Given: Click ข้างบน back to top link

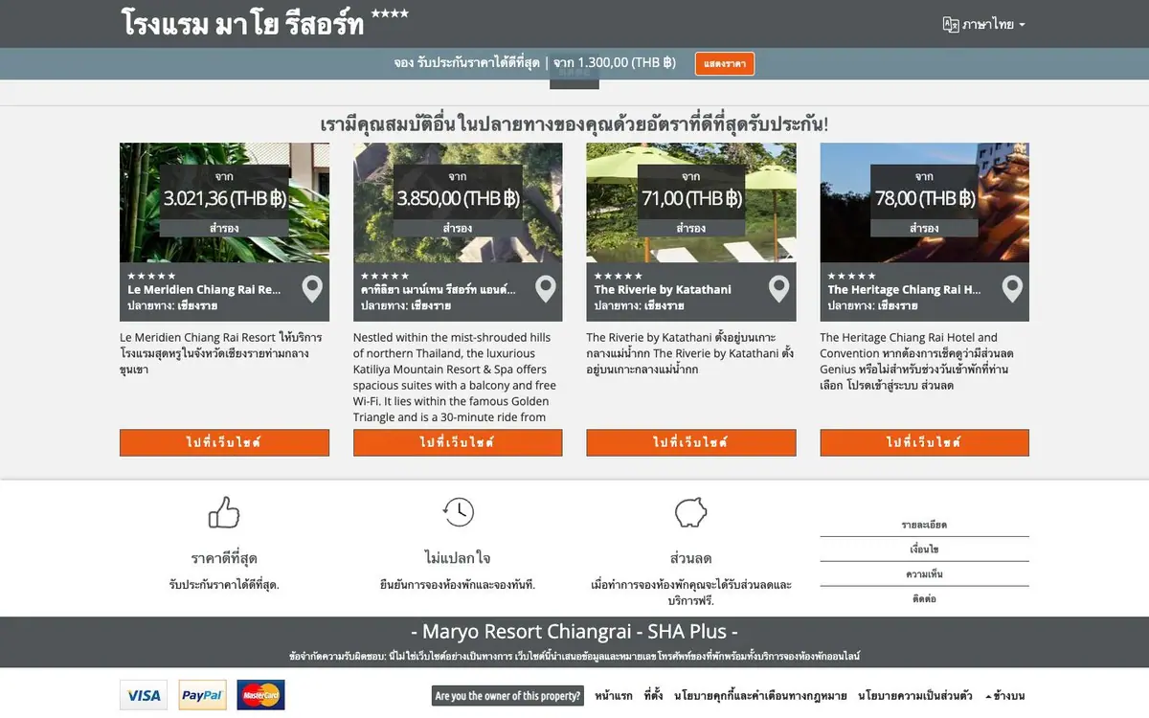Looking at the screenshot, I should click(x=1004, y=696).
